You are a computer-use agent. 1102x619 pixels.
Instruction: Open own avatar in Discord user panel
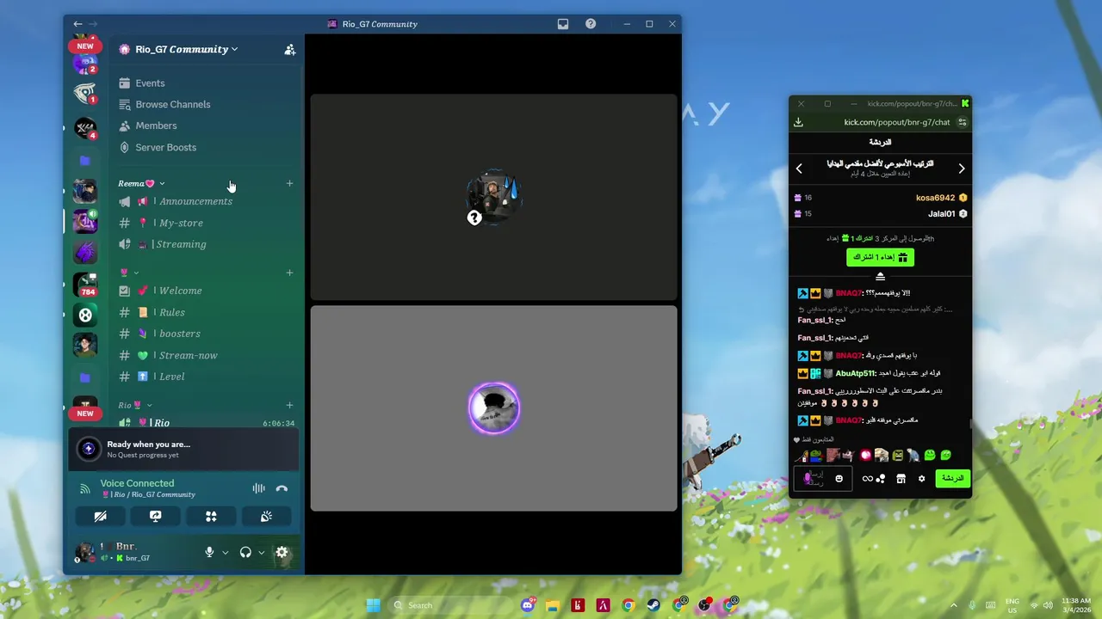pos(84,552)
